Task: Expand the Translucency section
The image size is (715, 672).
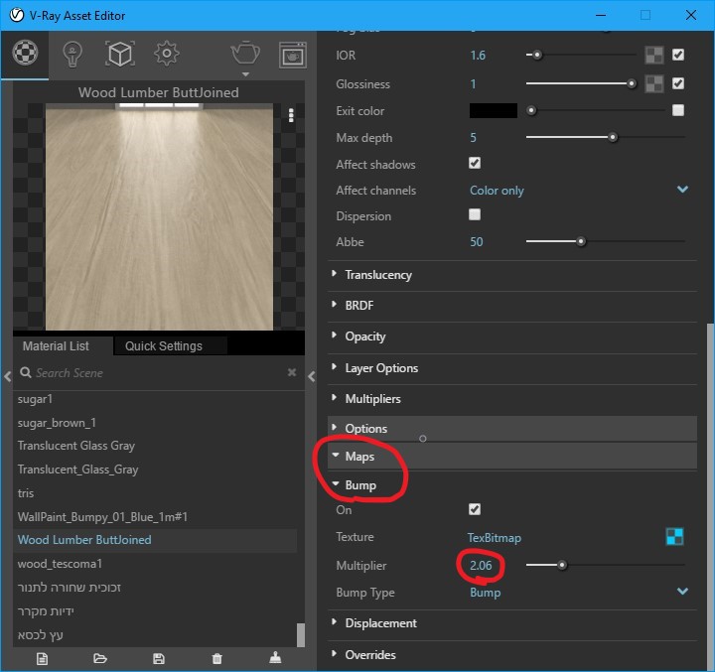Action: tap(377, 275)
